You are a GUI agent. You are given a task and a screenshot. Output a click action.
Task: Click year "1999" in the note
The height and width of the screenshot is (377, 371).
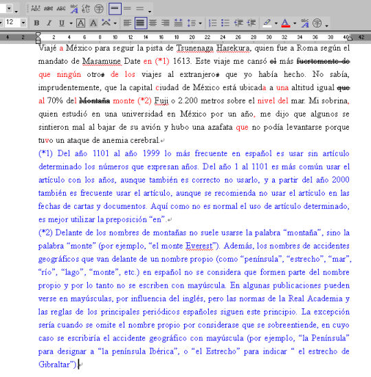point(151,153)
